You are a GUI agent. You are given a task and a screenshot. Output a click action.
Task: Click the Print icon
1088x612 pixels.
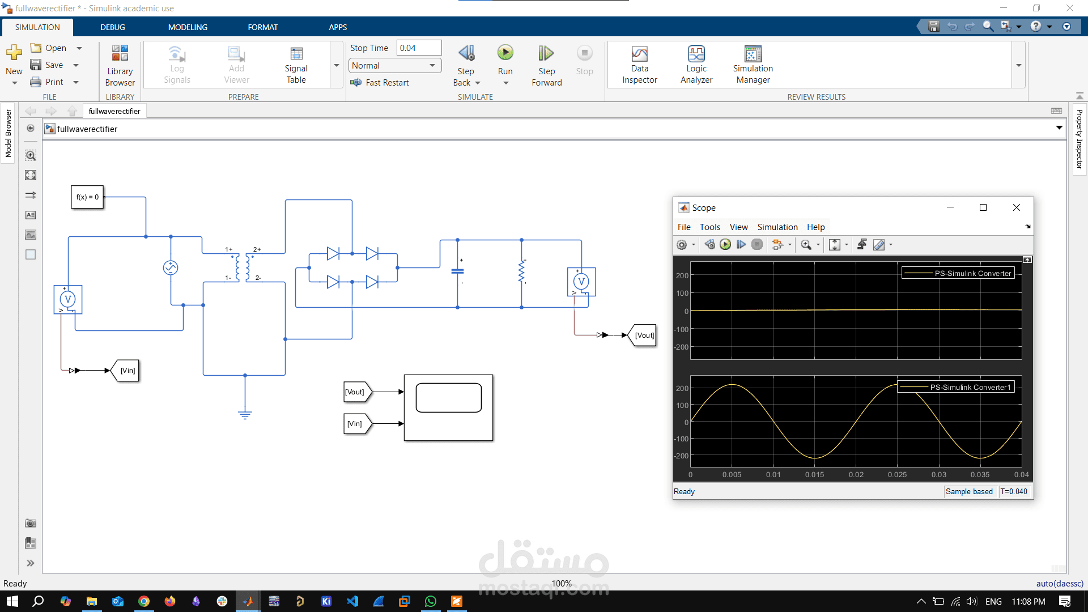[x=36, y=82]
